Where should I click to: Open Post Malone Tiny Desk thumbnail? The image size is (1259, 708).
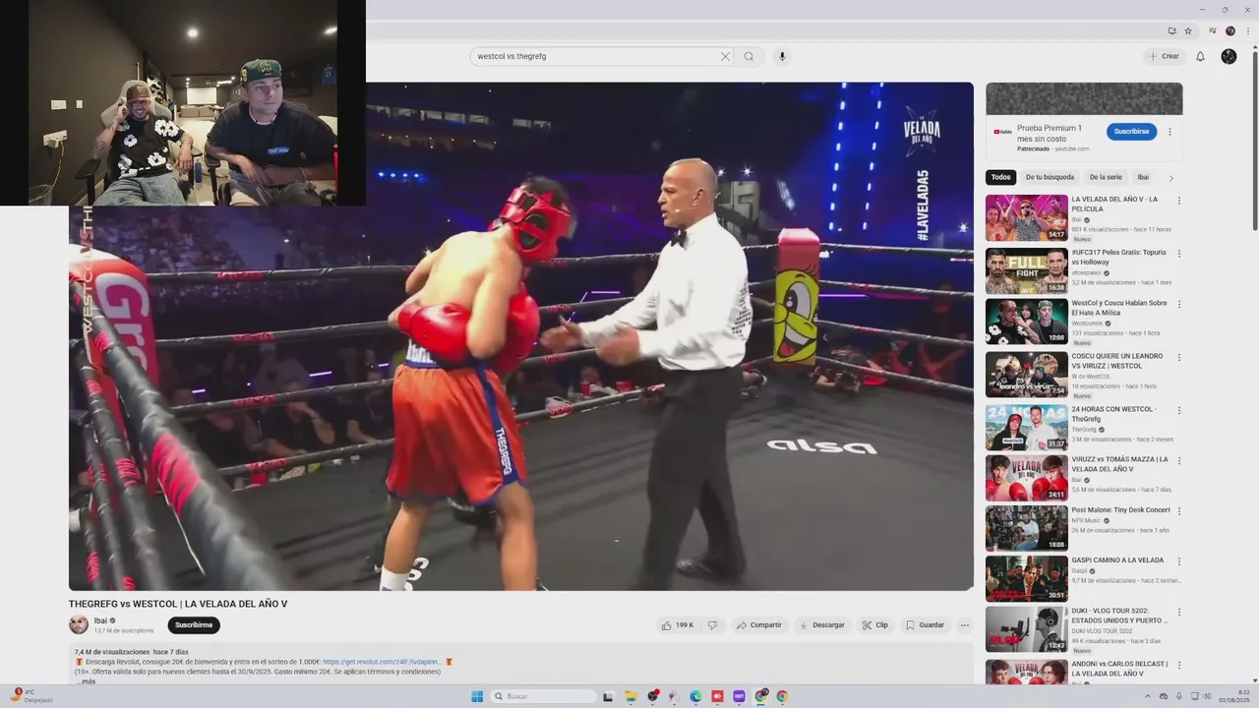coord(1026,528)
